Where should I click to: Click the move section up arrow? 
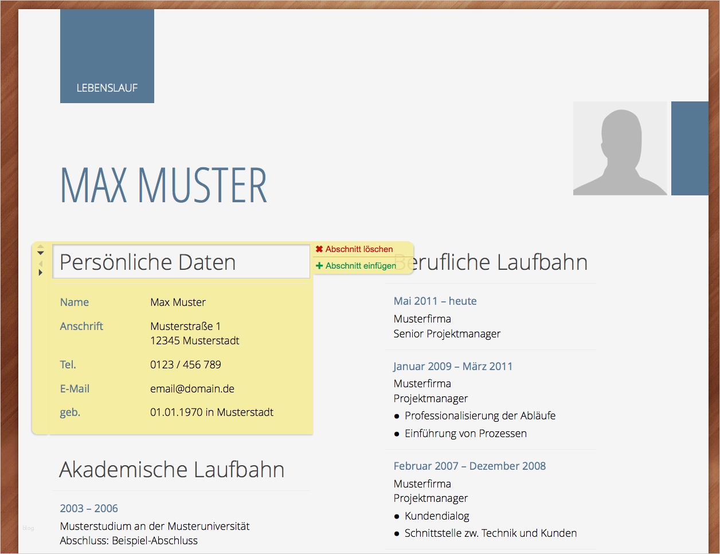[40, 247]
